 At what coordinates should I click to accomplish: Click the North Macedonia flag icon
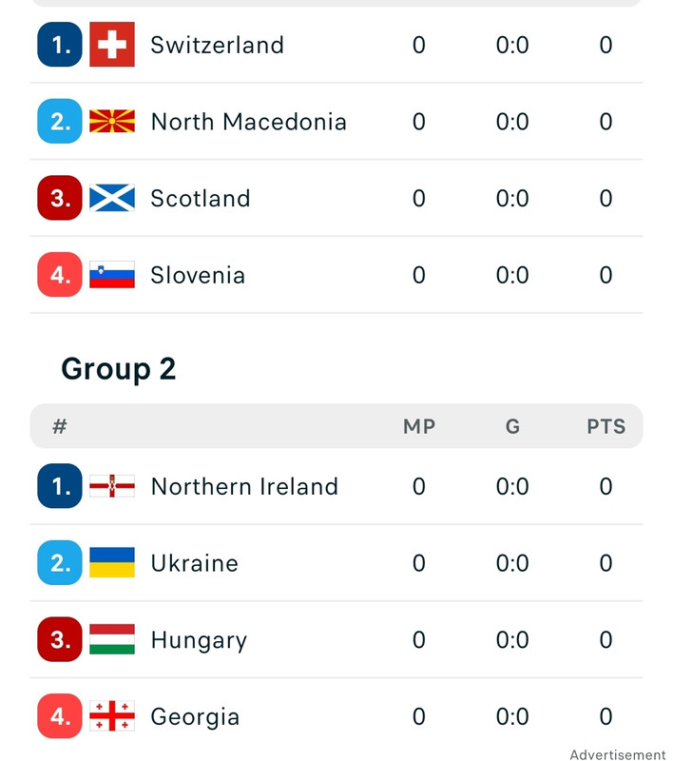pyautogui.click(x=112, y=122)
